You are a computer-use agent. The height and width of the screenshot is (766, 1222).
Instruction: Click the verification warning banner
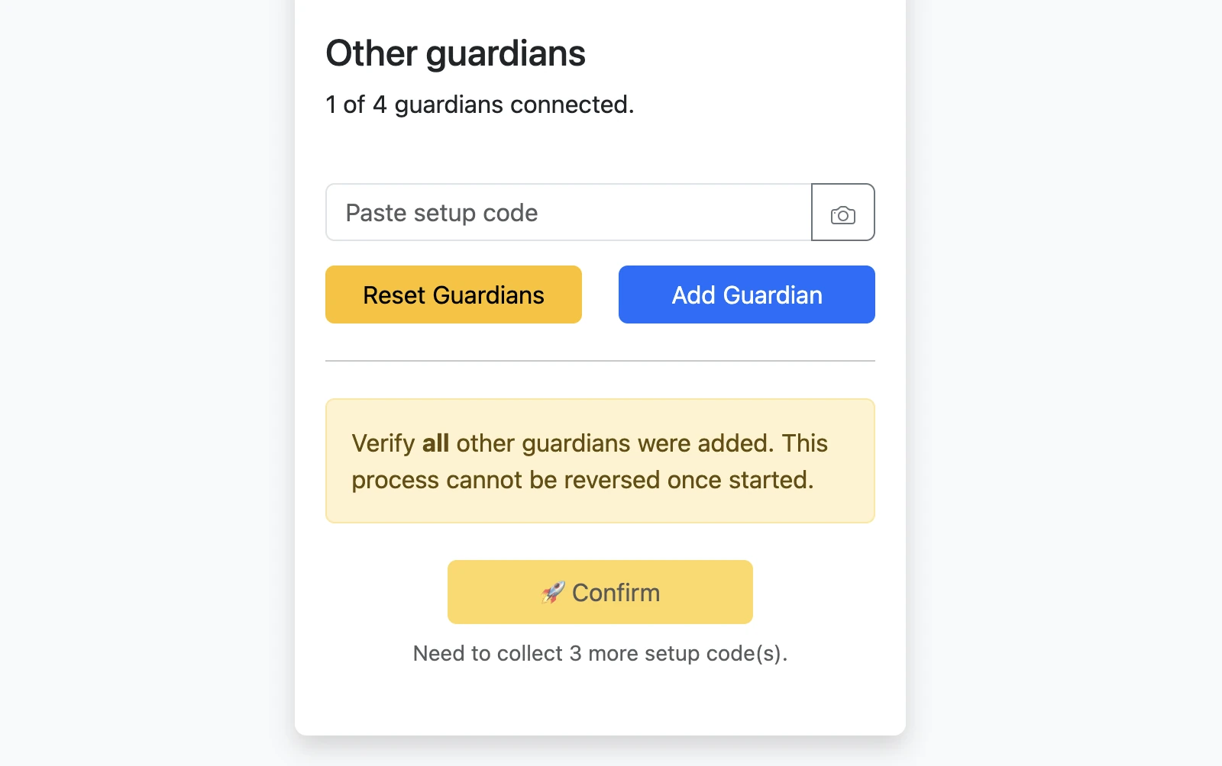[600, 461]
